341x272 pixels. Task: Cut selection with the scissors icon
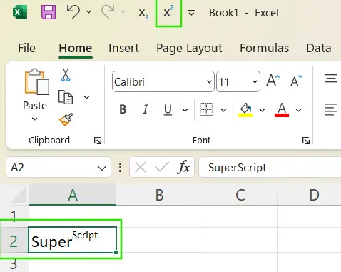pyautogui.click(x=66, y=74)
